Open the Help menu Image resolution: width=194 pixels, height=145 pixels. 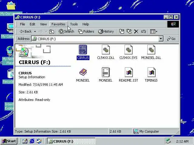click(x=85, y=24)
